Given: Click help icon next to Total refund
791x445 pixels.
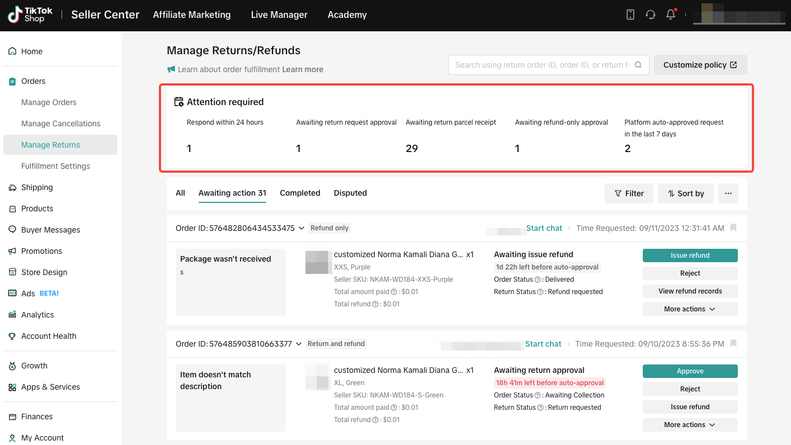Looking at the screenshot, I should click(x=375, y=304).
